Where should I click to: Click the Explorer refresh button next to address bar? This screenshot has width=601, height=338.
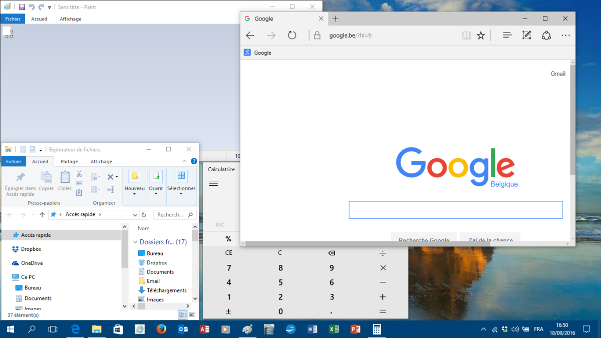coord(144,214)
